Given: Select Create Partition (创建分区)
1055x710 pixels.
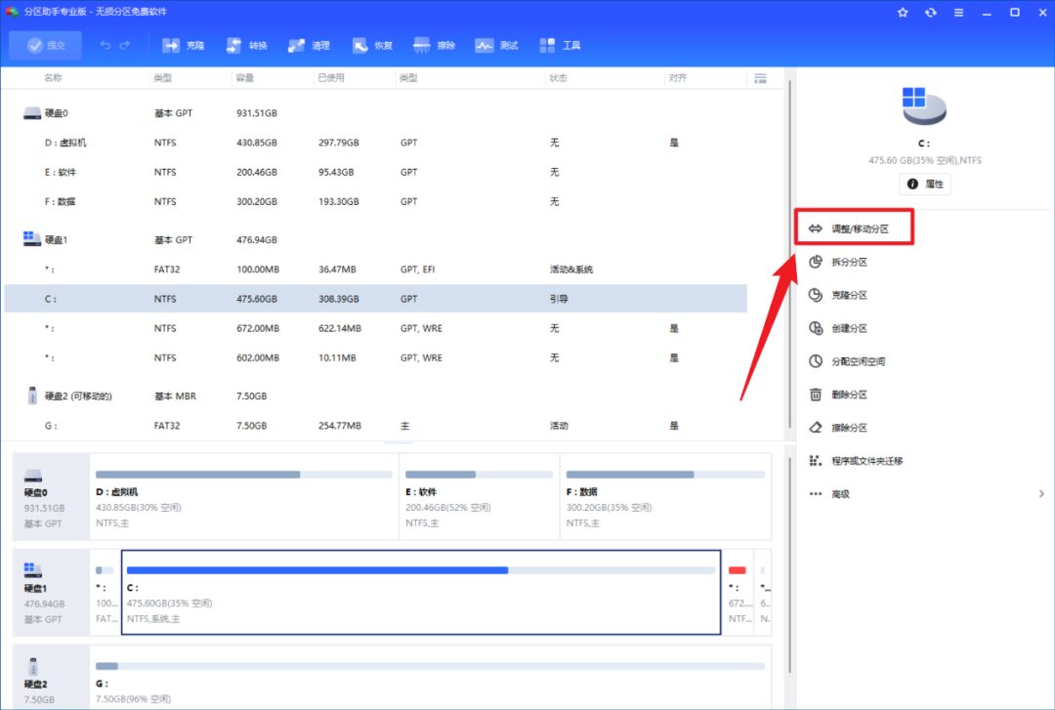Looking at the screenshot, I should tap(838, 328).
